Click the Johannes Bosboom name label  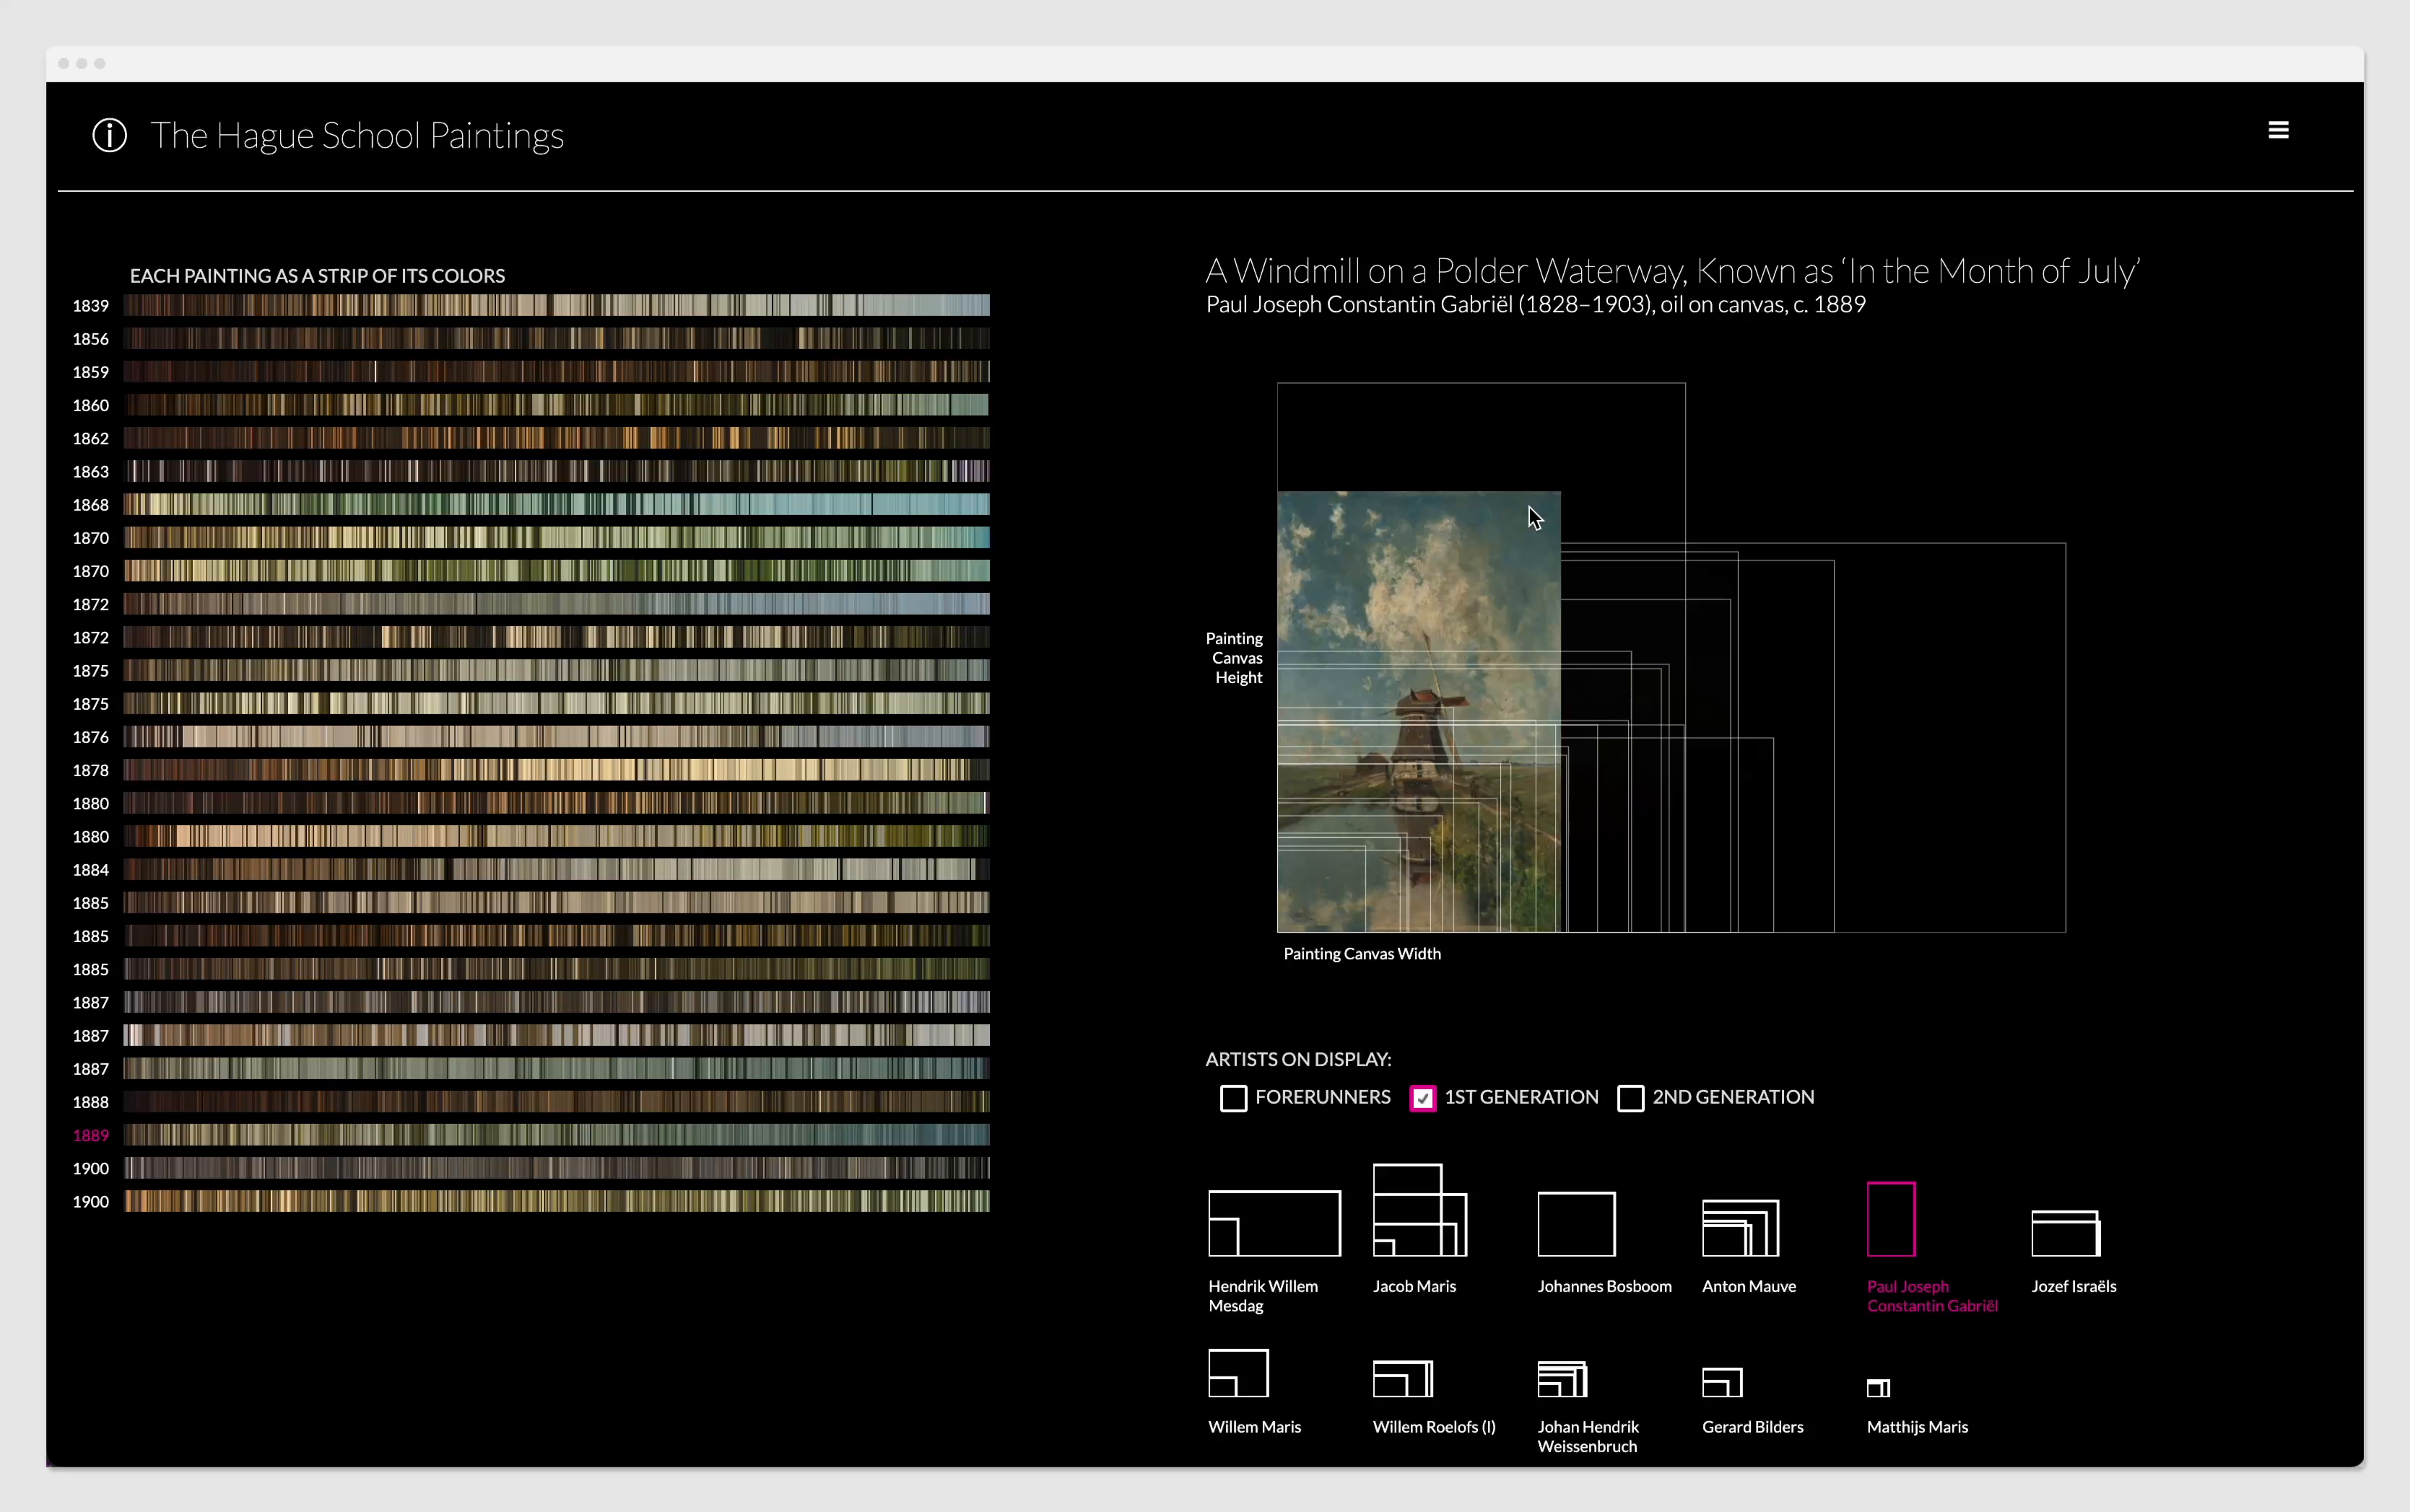point(1604,1286)
